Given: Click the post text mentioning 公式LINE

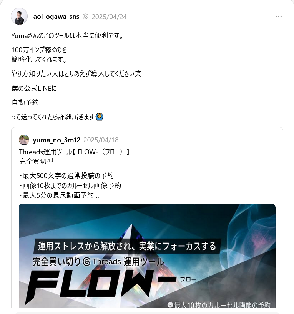Looking at the screenshot, I should tap(34, 89).
